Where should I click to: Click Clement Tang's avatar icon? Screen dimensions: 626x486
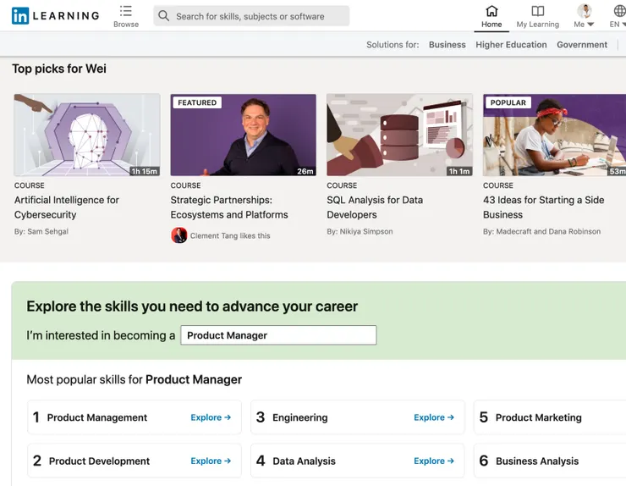tap(178, 235)
